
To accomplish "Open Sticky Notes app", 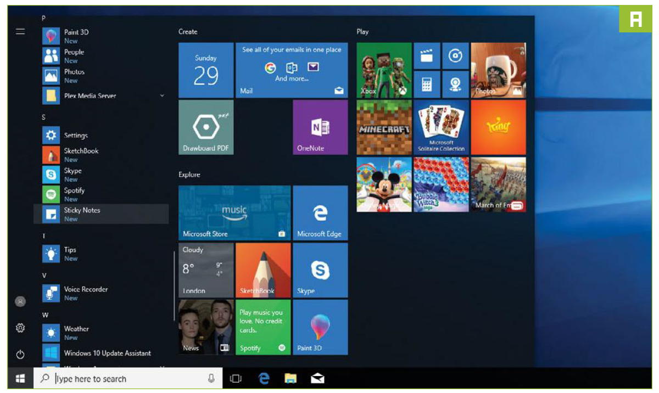I will [101, 214].
